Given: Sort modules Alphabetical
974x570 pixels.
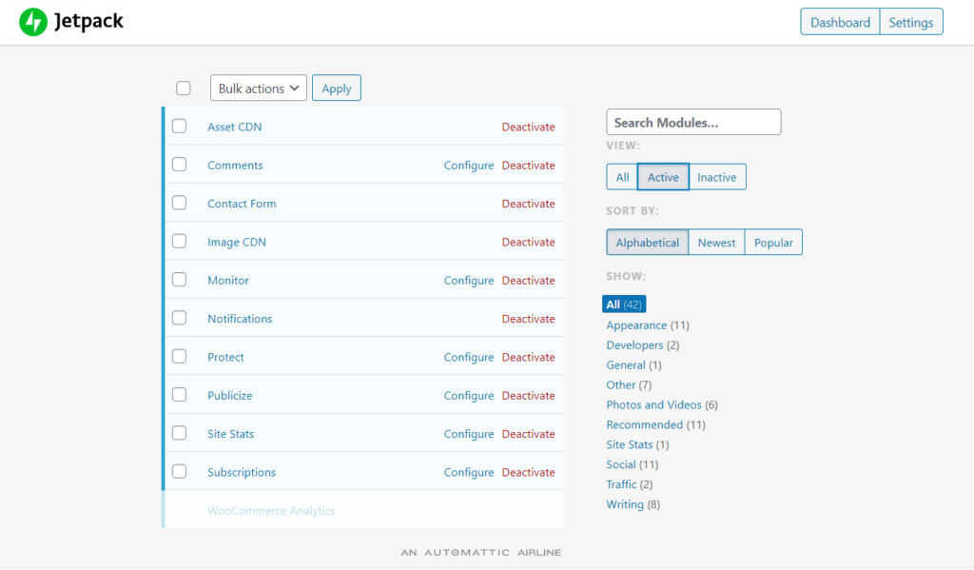Looking at the screenshot, I should (647, 243).
